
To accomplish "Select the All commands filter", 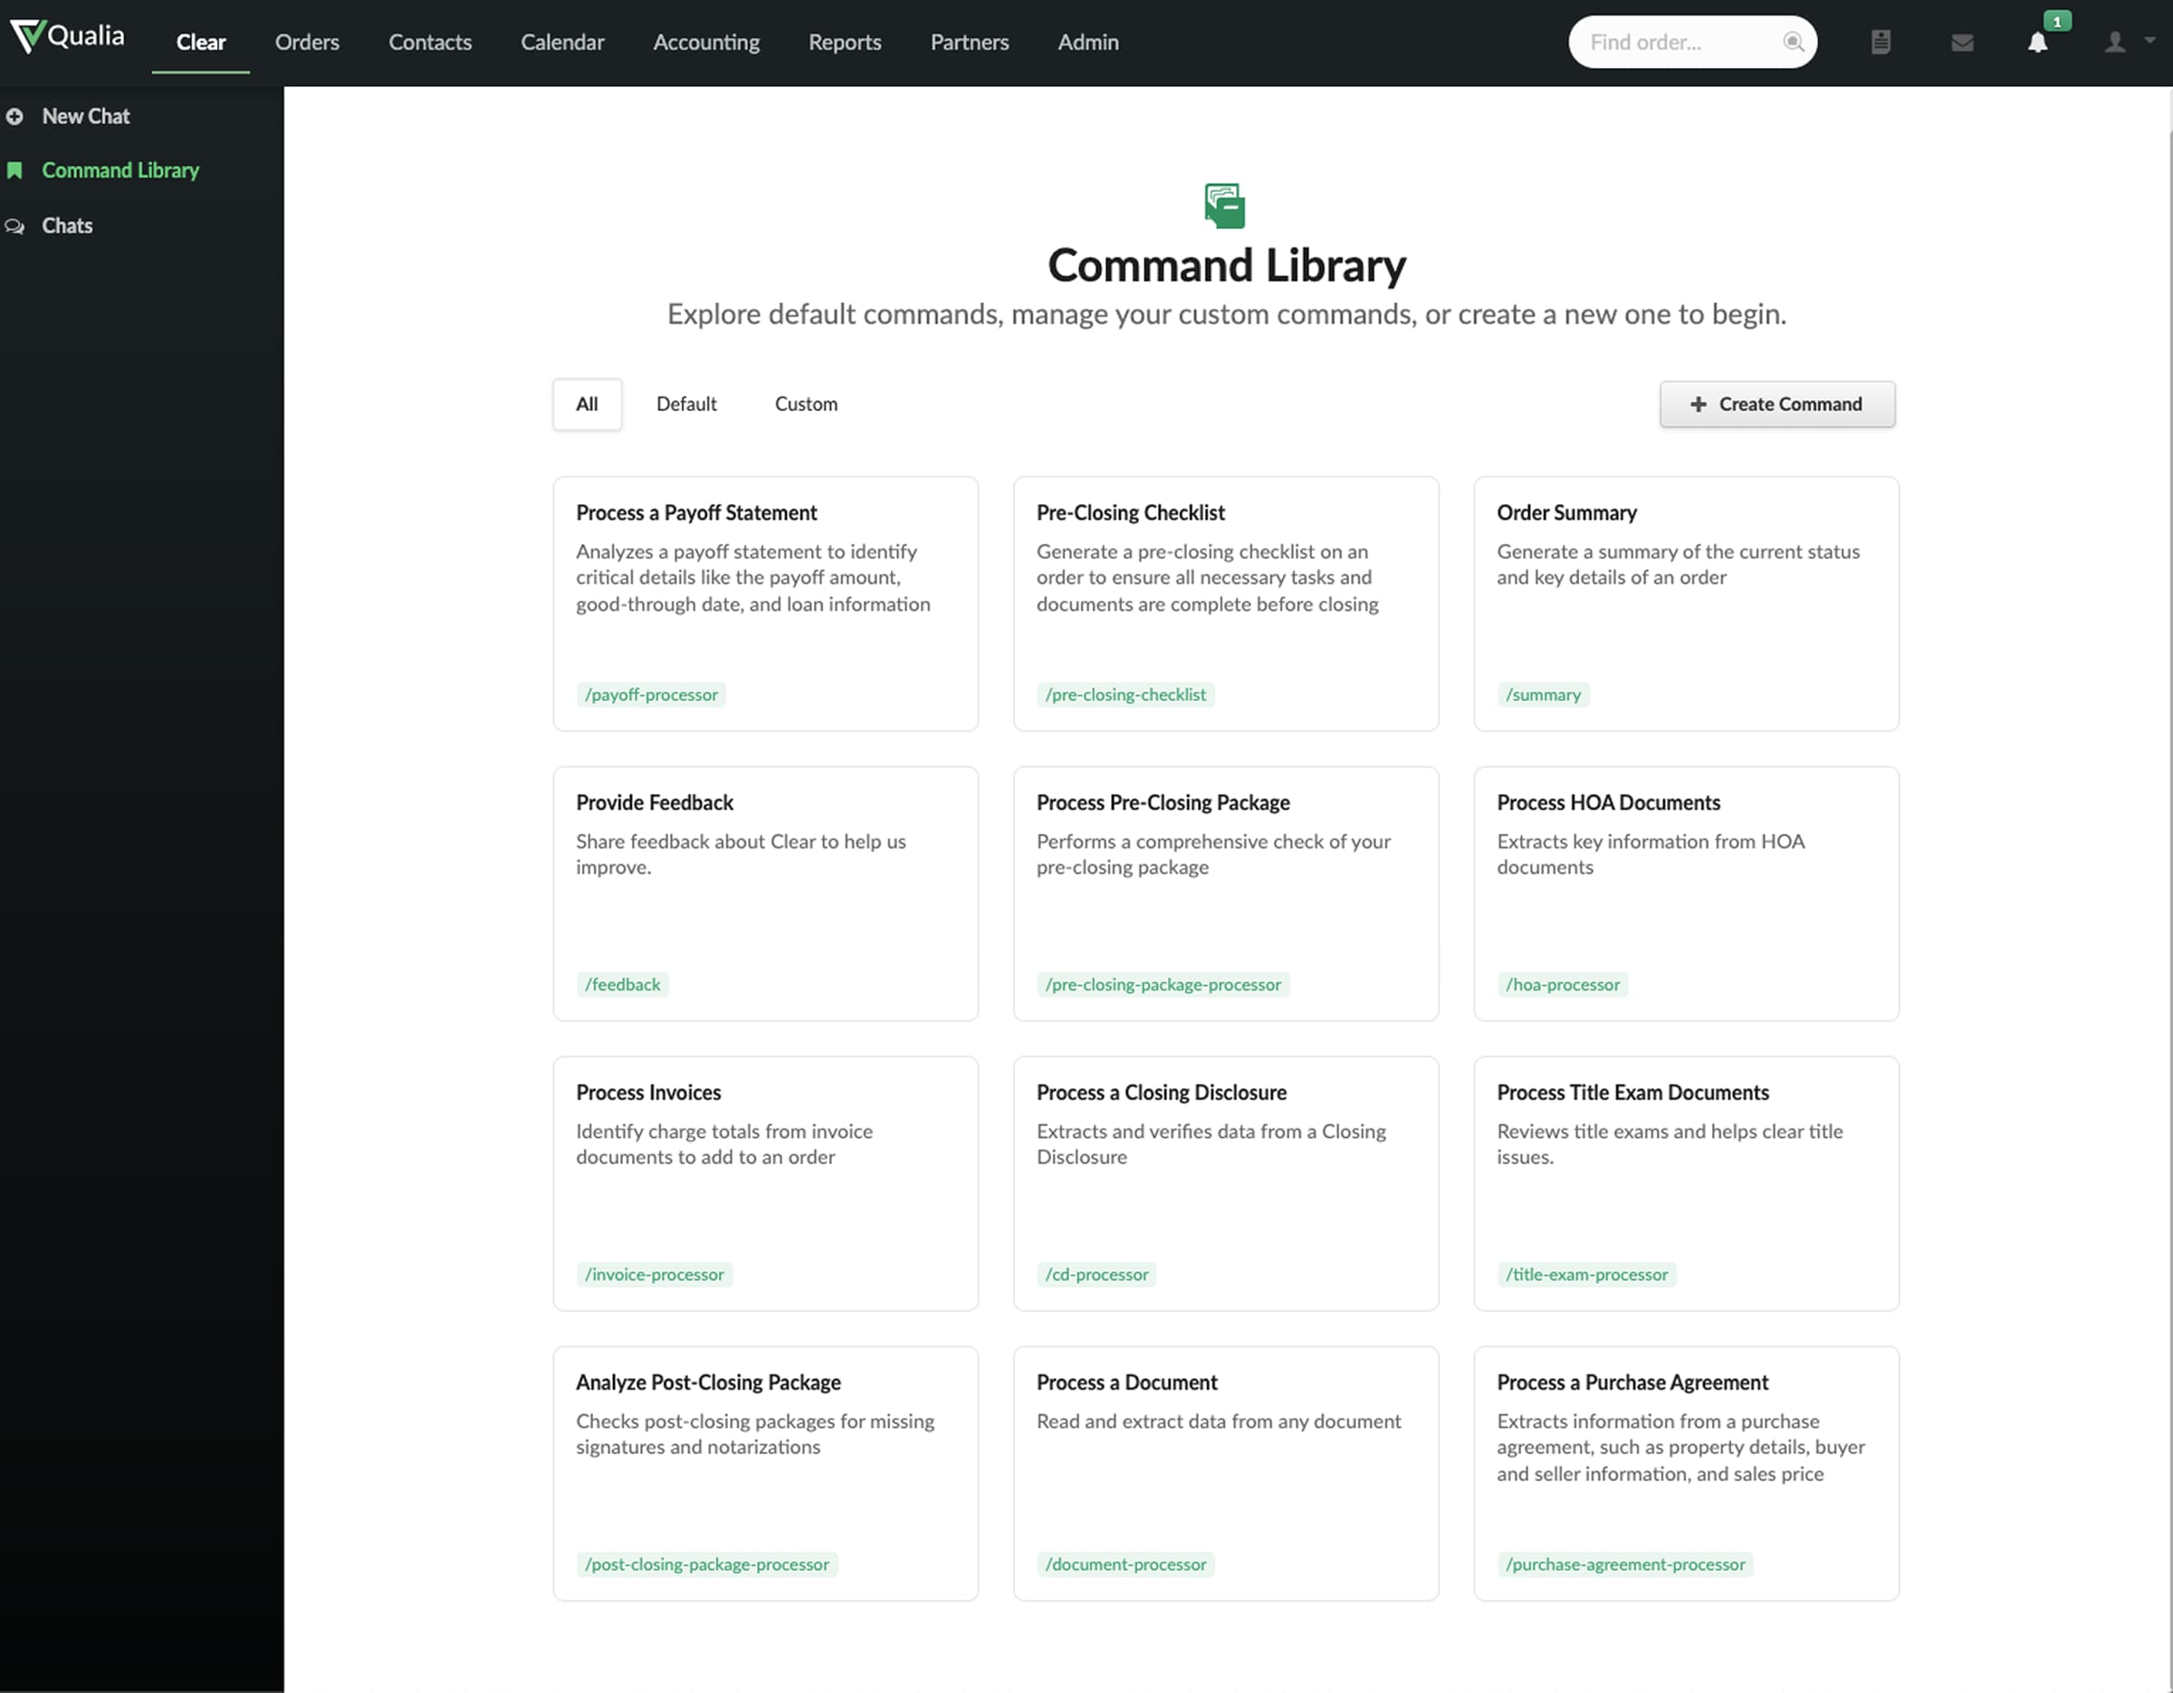I will tap(586, 404).
